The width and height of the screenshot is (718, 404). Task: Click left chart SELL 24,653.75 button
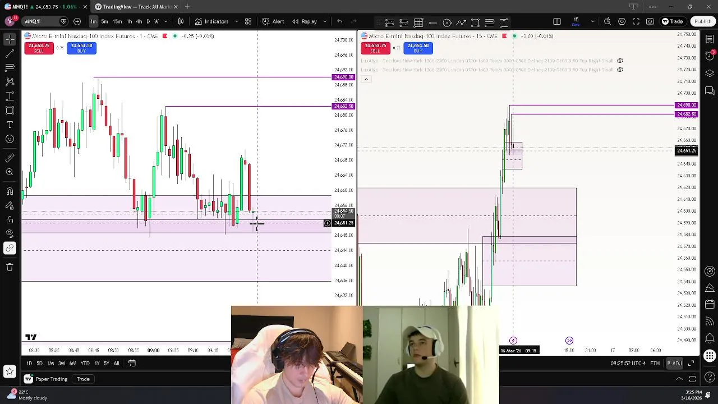tap(39, 48)
